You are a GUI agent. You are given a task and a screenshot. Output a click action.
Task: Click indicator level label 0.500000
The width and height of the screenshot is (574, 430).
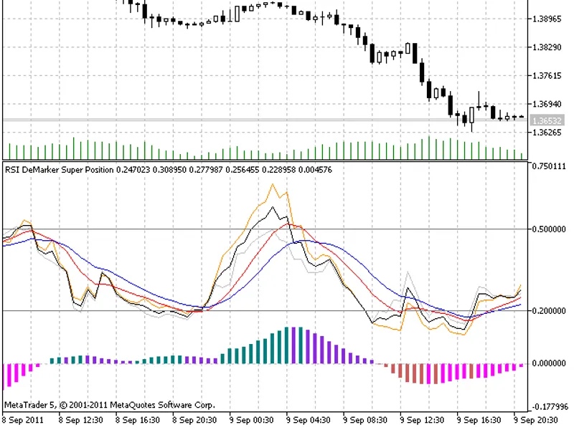tap(549, 229)
